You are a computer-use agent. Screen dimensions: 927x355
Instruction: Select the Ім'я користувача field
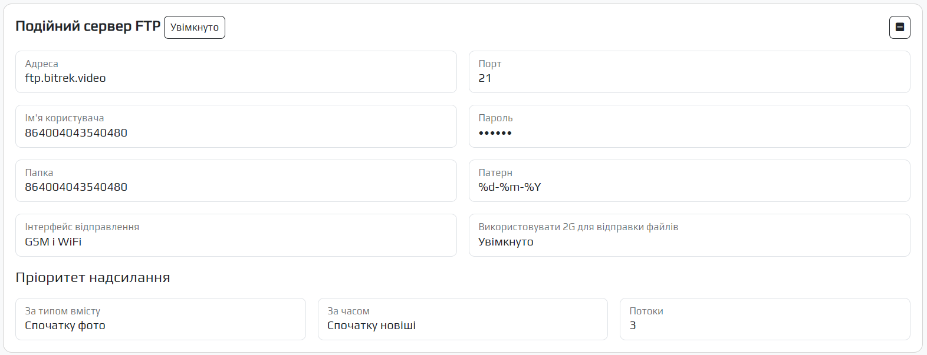click(236, 126)
